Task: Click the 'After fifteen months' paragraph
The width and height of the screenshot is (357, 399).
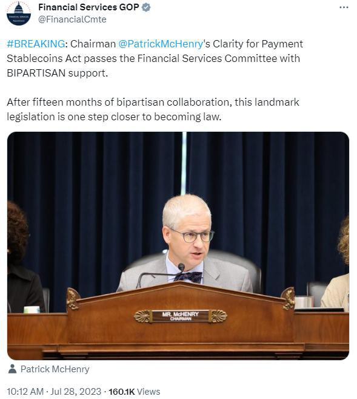Action: 153,109
